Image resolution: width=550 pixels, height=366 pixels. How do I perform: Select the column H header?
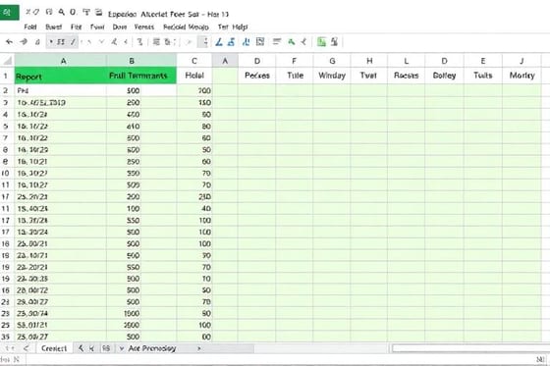[369, 61]
